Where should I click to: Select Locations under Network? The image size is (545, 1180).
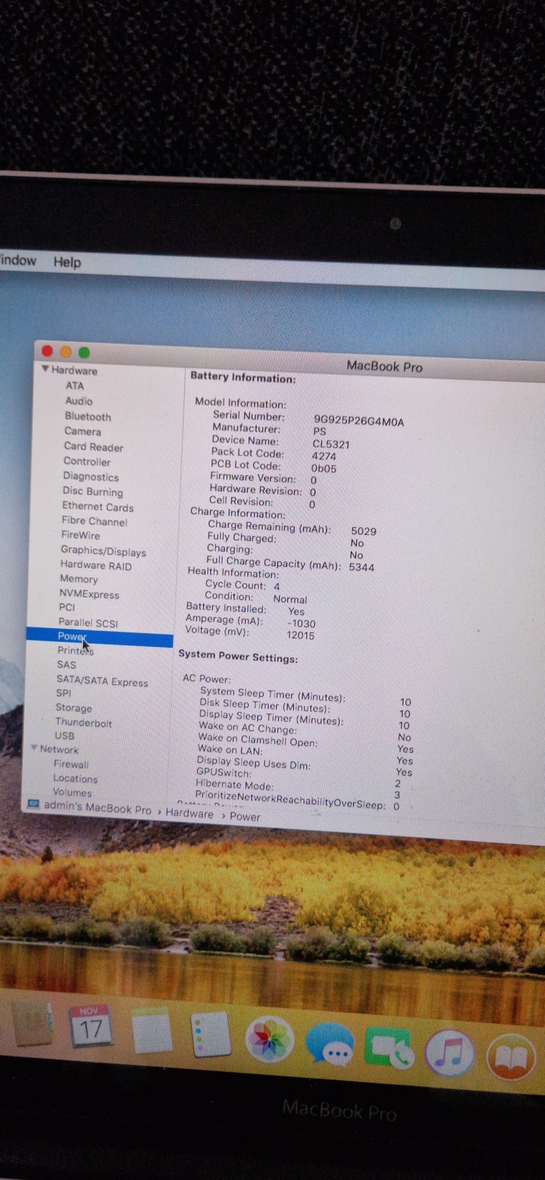point(76,778)
